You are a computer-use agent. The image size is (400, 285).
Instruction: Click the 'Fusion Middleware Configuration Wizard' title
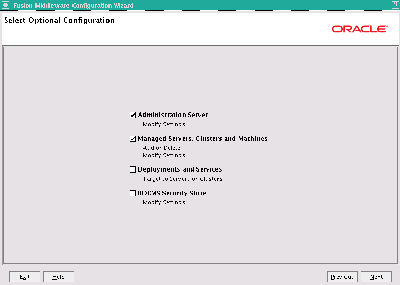74,5
